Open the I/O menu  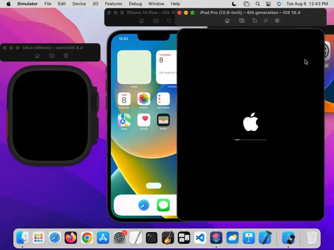[96, 4]
